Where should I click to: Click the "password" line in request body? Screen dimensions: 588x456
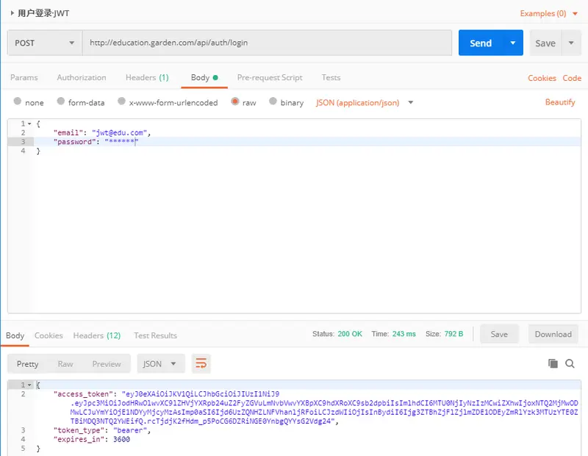(x=96, y=141)
